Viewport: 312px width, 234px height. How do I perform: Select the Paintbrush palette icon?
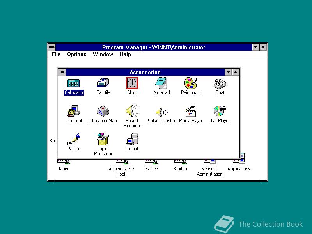[x=191, y=83]
